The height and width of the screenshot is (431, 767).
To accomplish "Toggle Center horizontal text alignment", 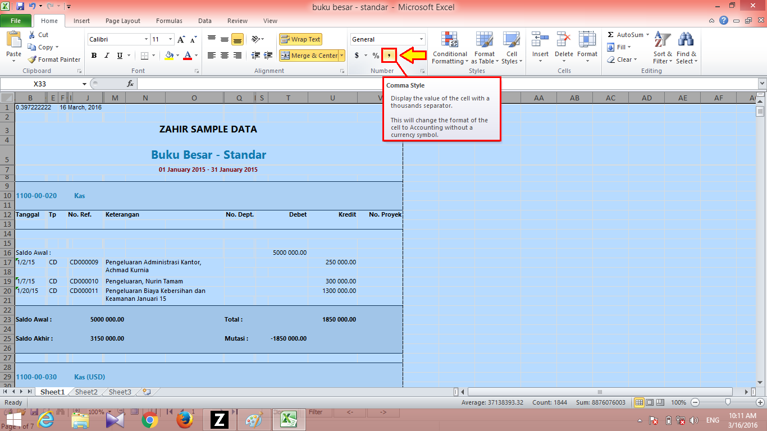I will point(224,56).
